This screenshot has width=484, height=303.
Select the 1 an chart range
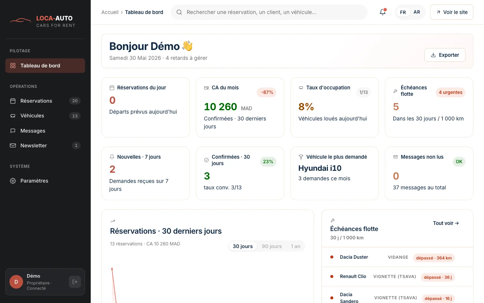click(x=296, y=246)
